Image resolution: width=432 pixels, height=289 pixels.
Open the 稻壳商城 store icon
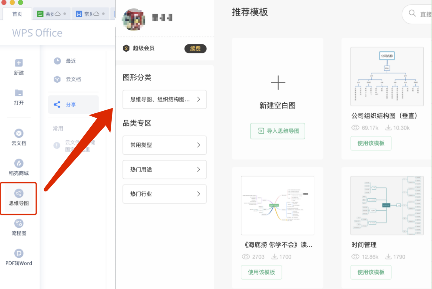pyautogui.click(x=19, y=163)
